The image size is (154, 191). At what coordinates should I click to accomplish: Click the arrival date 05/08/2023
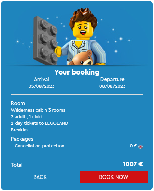[x=42, y=86]
